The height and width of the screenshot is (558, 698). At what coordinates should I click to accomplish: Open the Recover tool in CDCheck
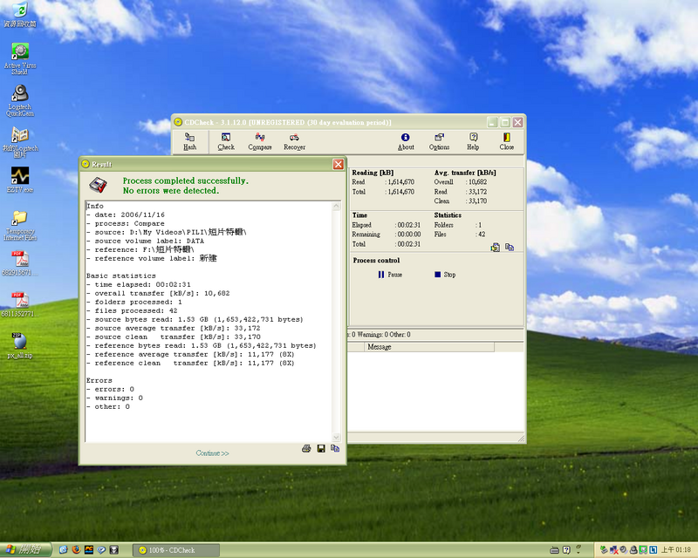[294, 141]
